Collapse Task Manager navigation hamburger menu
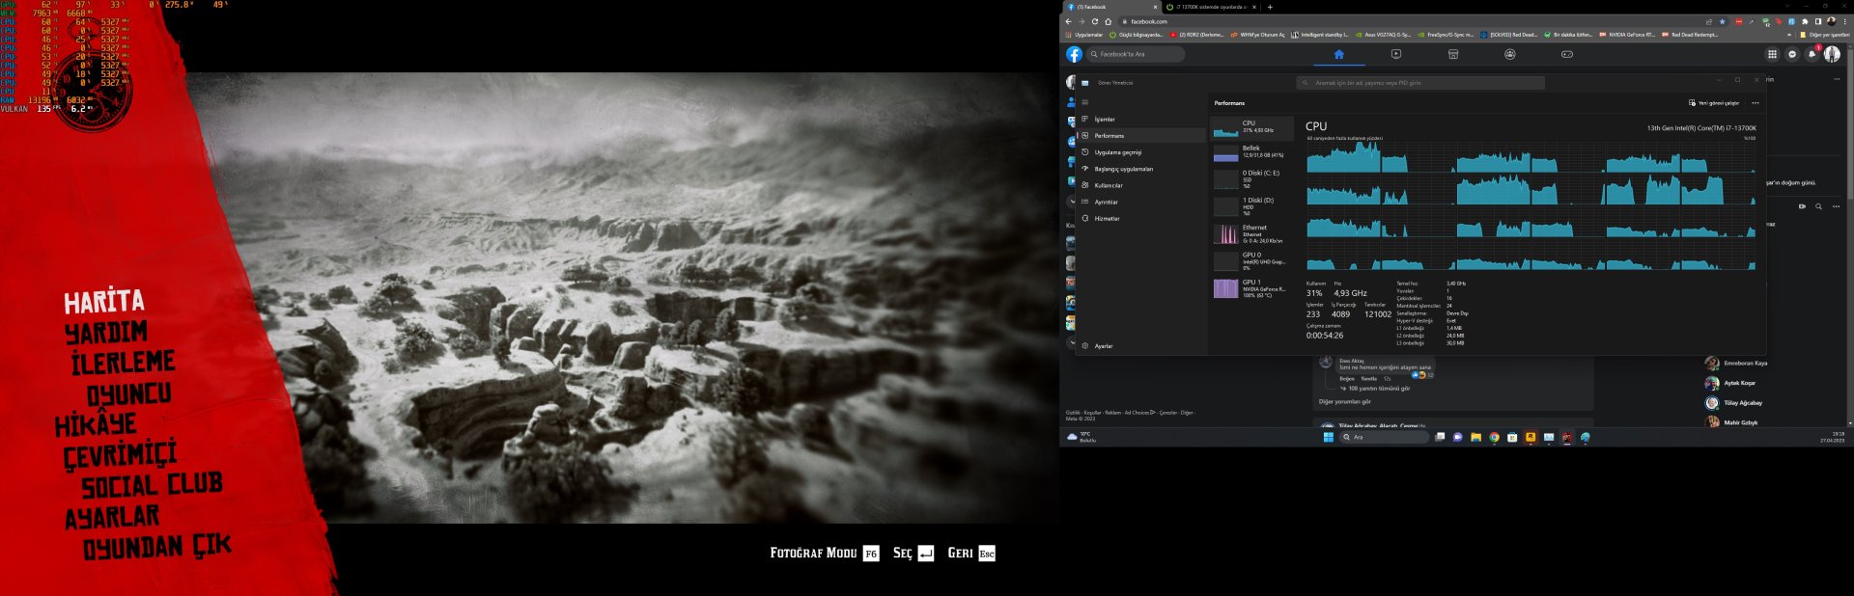The width and height of the screenshot is (1854, 596). coord(1085,102)
